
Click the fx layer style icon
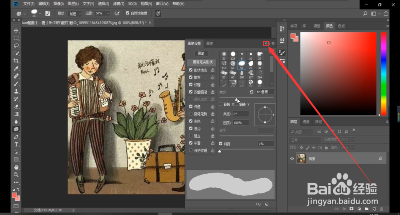pyautogui.click(x=344, y=209)
